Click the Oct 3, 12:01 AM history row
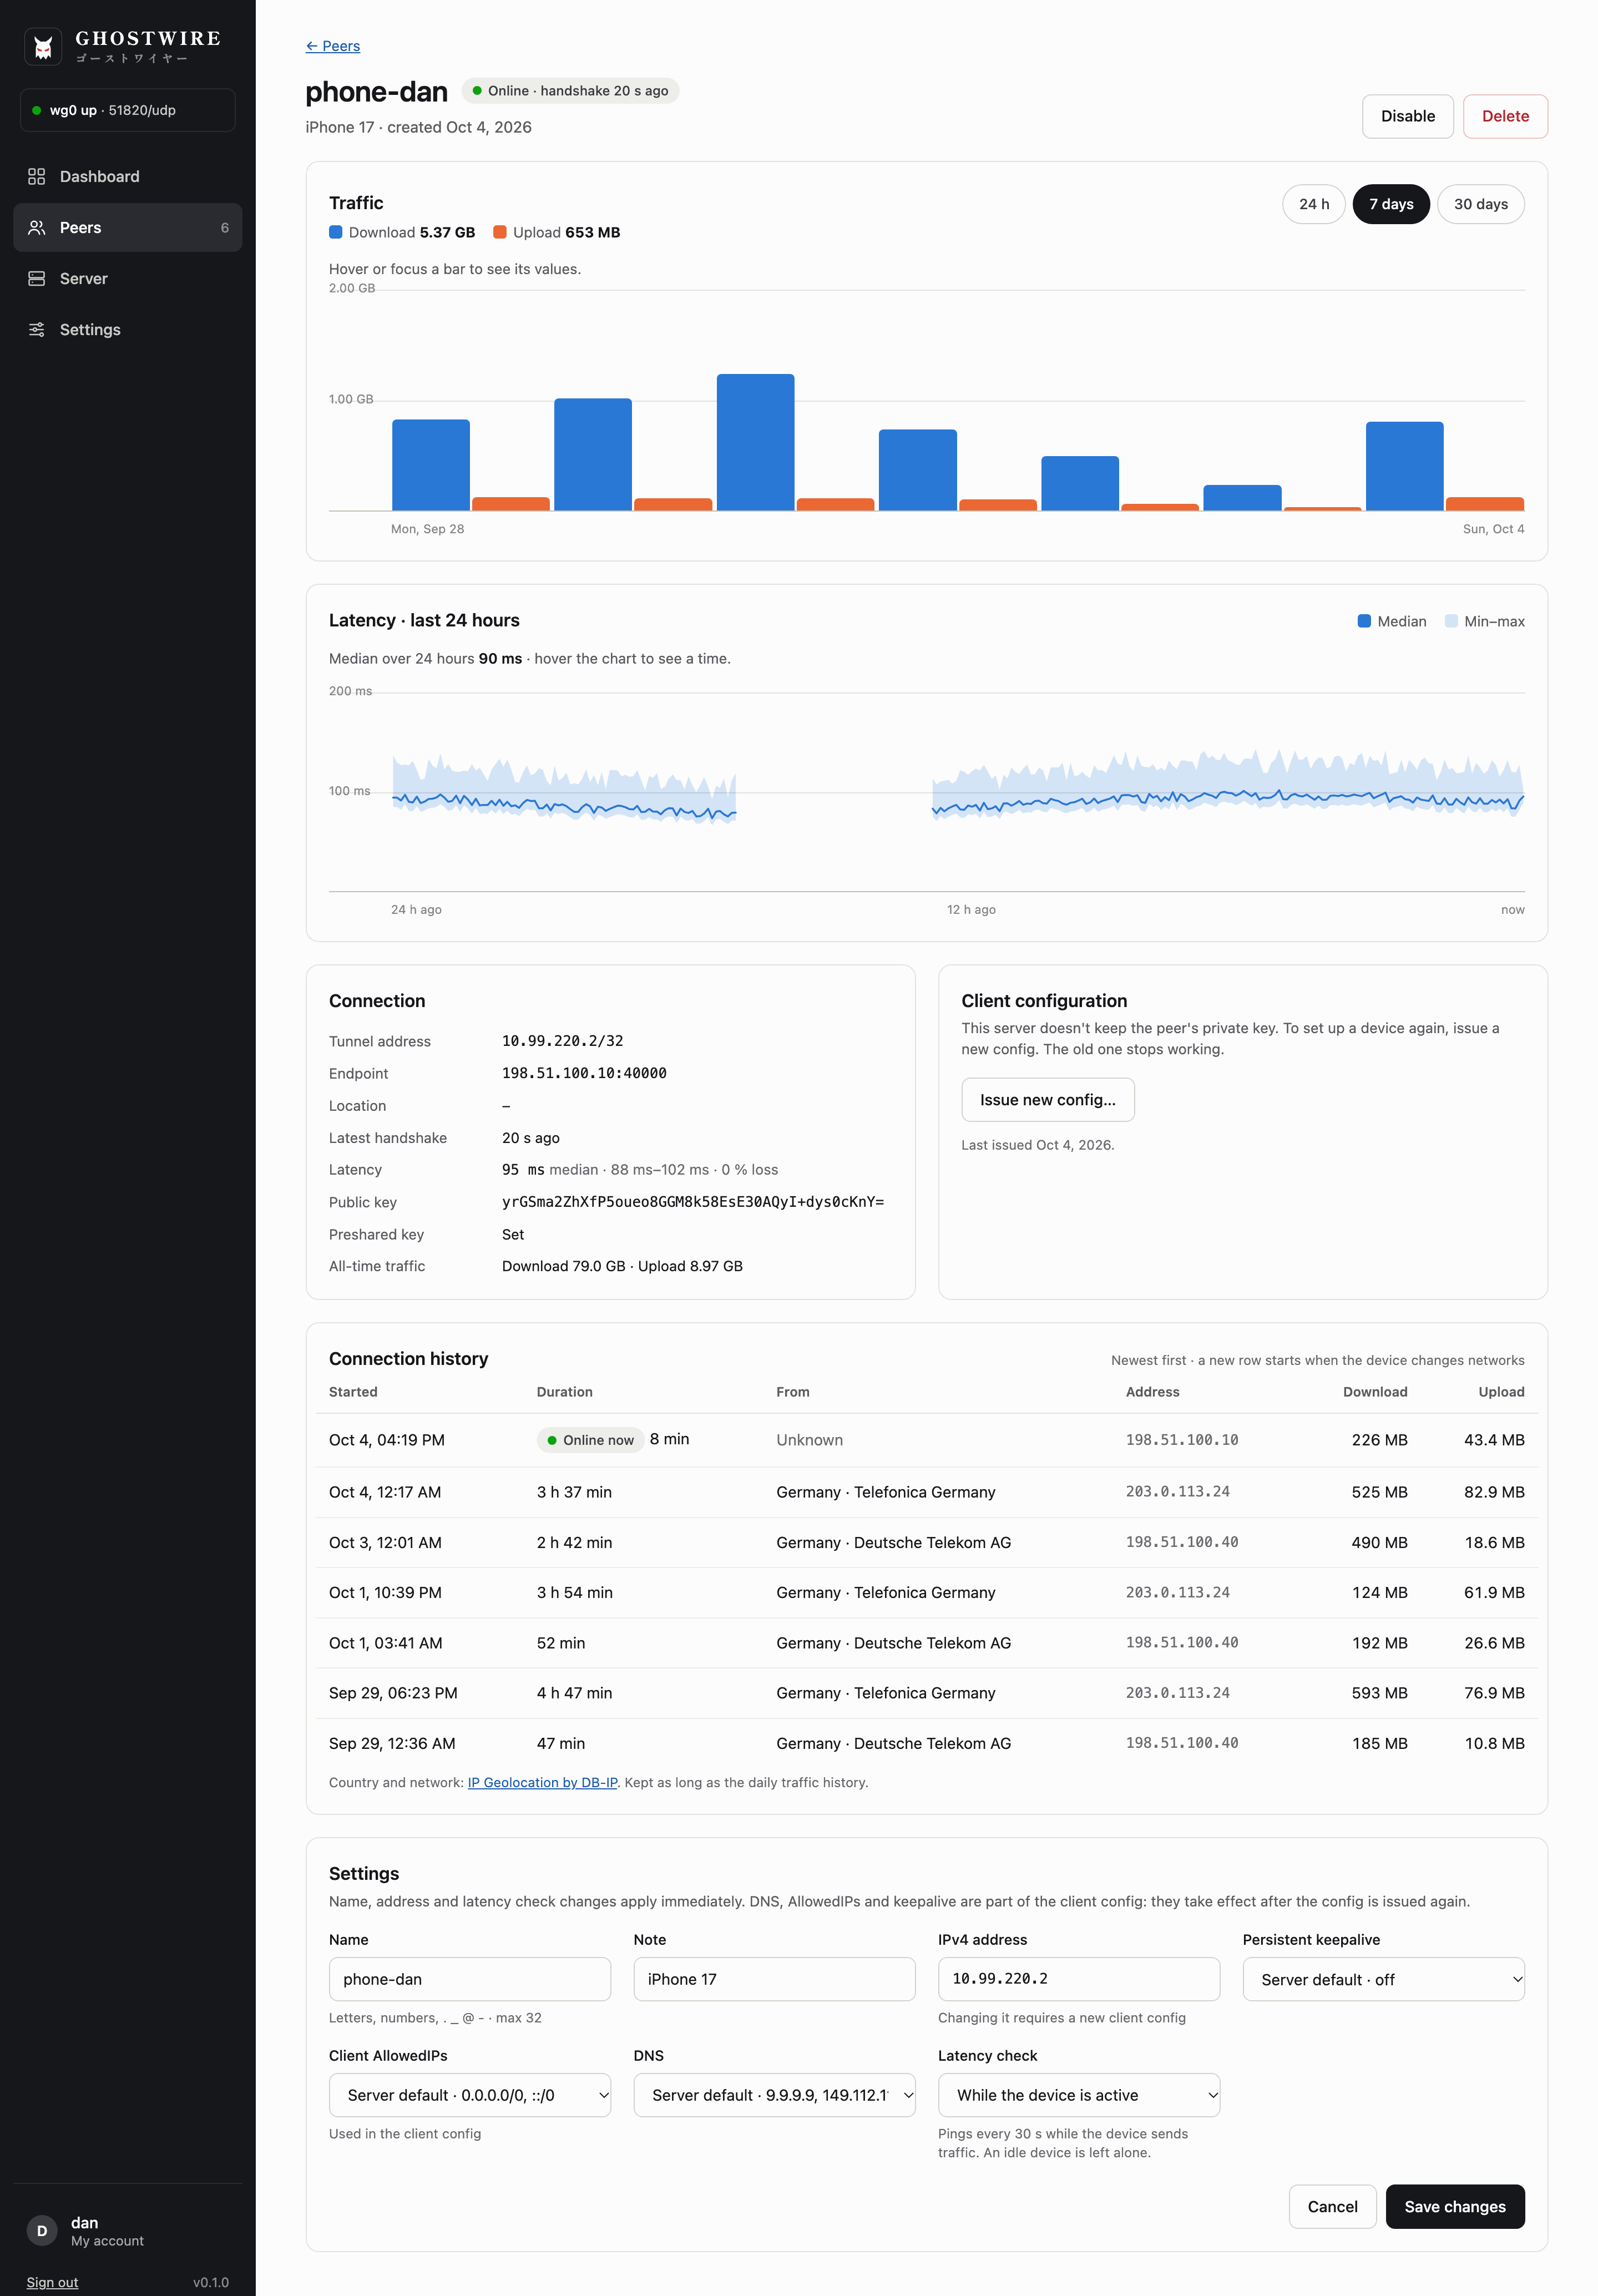Image resolution: width=1598 pixels, height=2296 pixels. point(926,1542)
